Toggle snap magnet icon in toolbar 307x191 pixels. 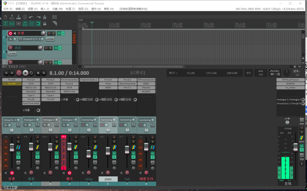point(38,24)
